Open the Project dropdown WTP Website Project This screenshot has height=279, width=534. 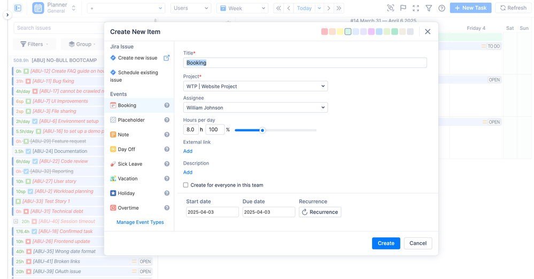256,86
